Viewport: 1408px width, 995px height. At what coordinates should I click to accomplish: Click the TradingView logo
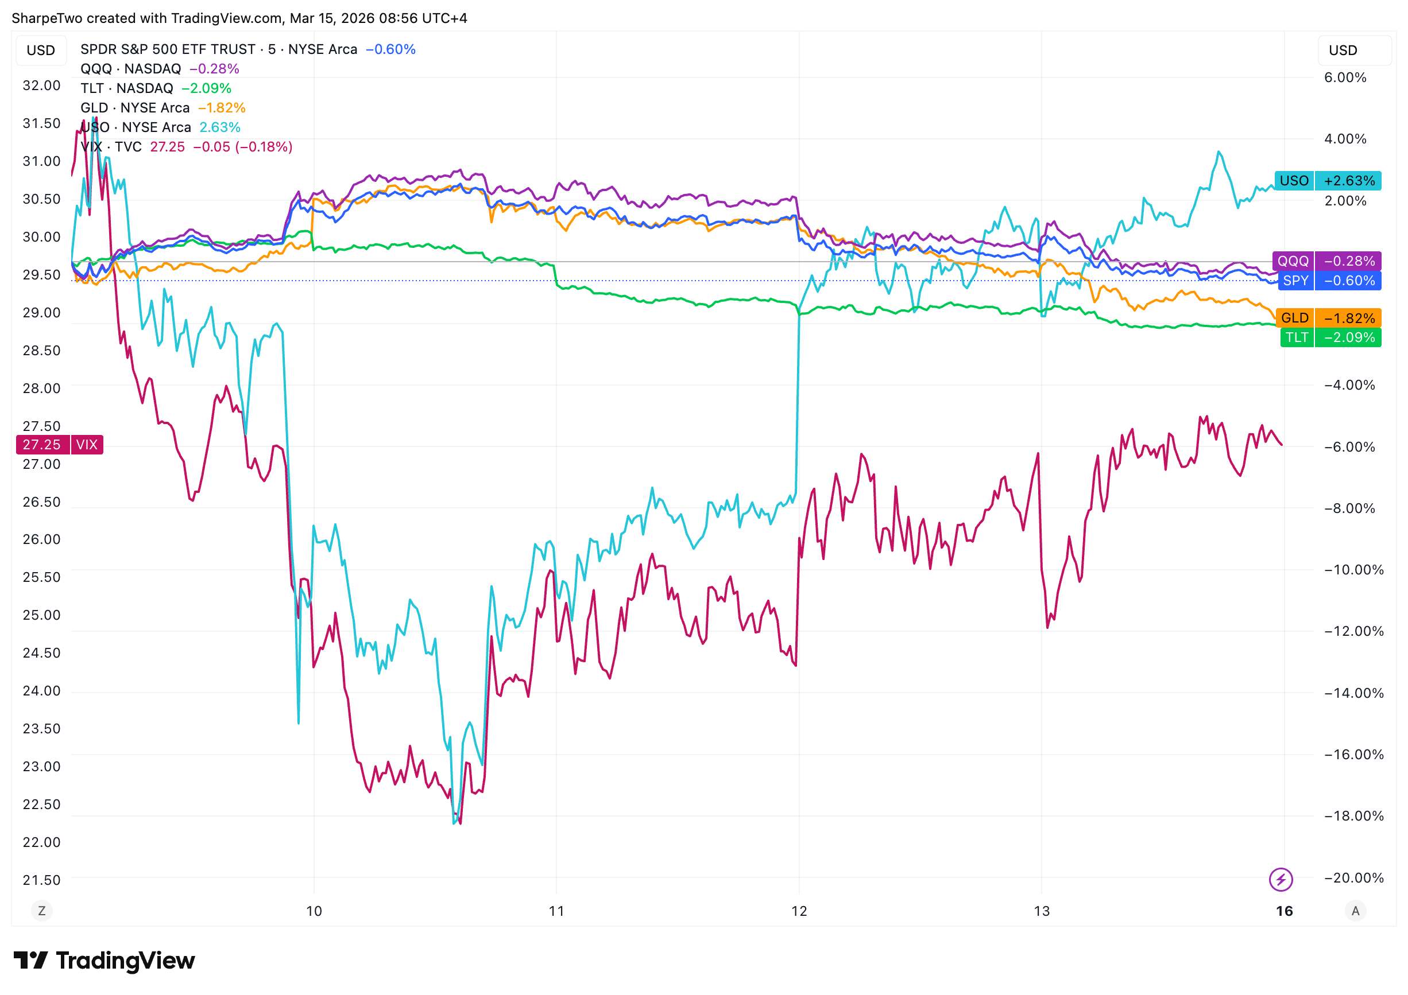tap(105, 961)
